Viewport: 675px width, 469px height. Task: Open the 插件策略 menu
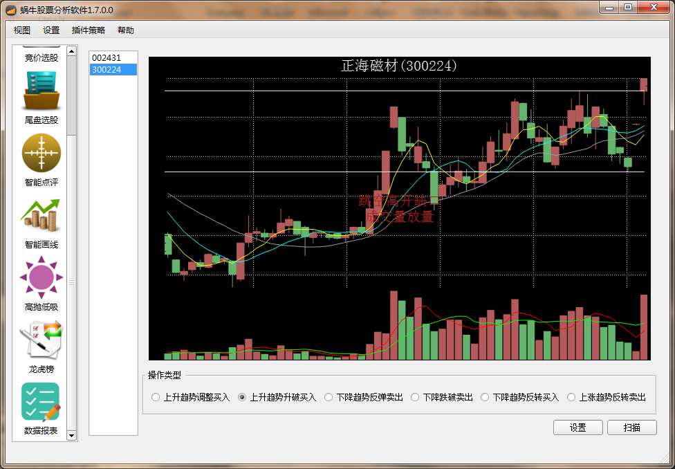point(89,30)
